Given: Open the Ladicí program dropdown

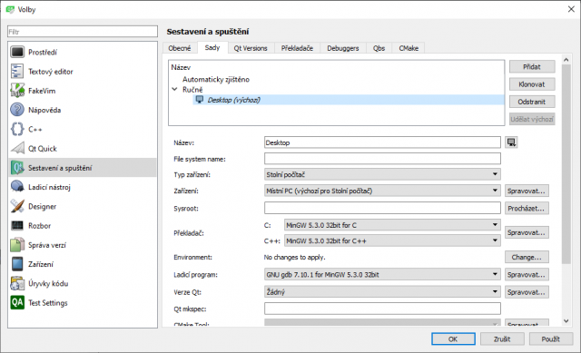Looking at the screenshot, I should (382, 274).
